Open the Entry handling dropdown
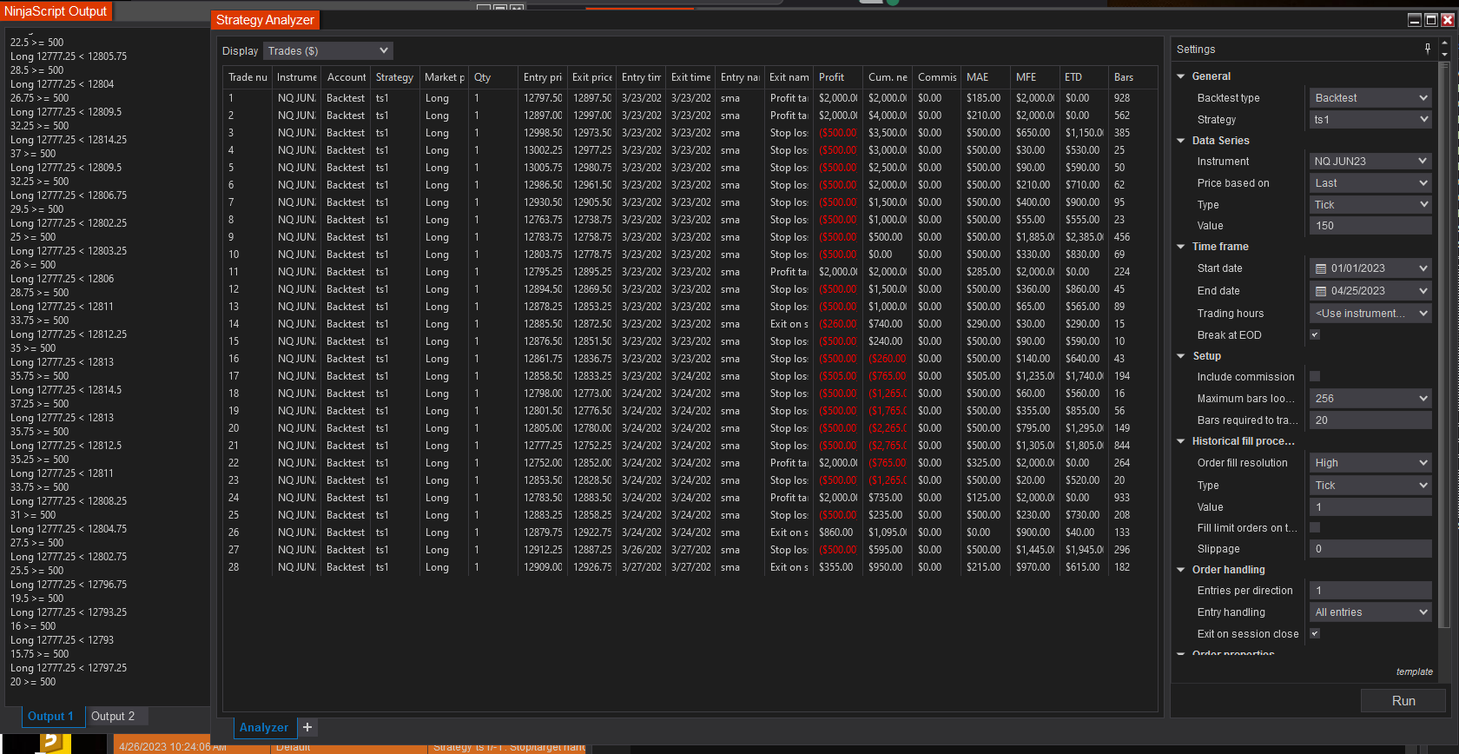This screenshot has height=754, width=1459. tap(1370, 612)
